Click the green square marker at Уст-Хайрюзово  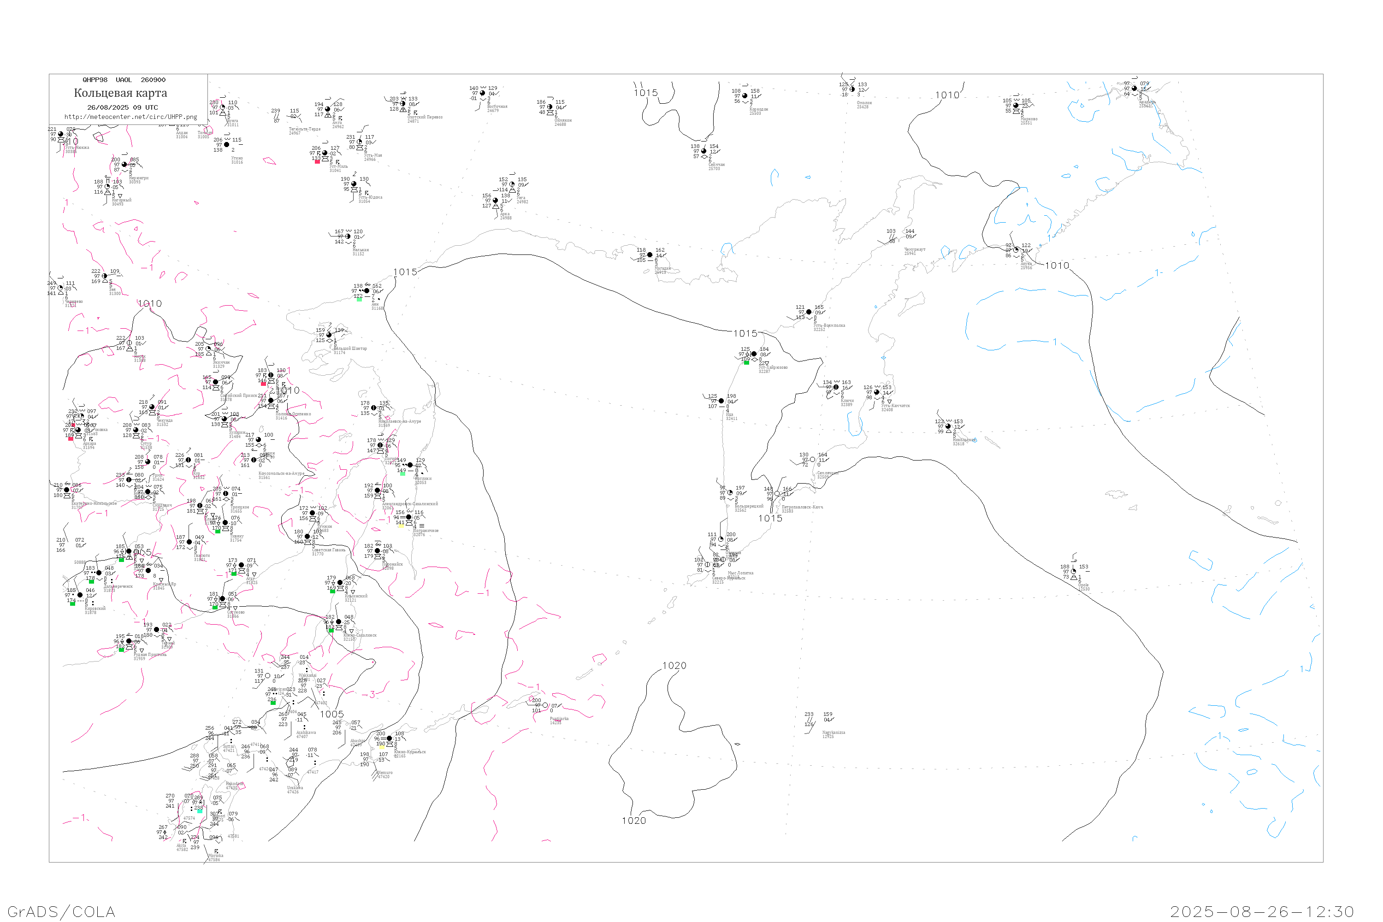(746, 363)
